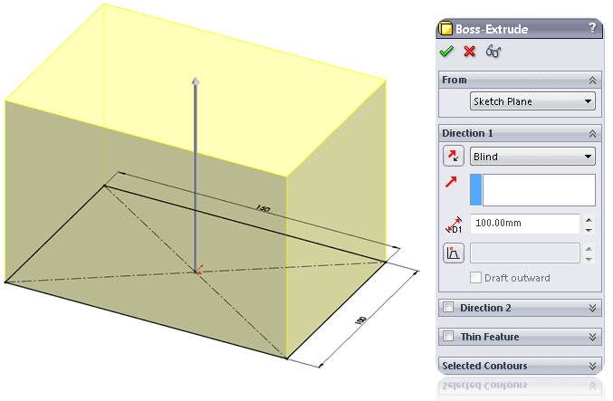This screenshot has height=401, width=613.
Task: Decrease depth value with down arrow
Action: [589, 230]
